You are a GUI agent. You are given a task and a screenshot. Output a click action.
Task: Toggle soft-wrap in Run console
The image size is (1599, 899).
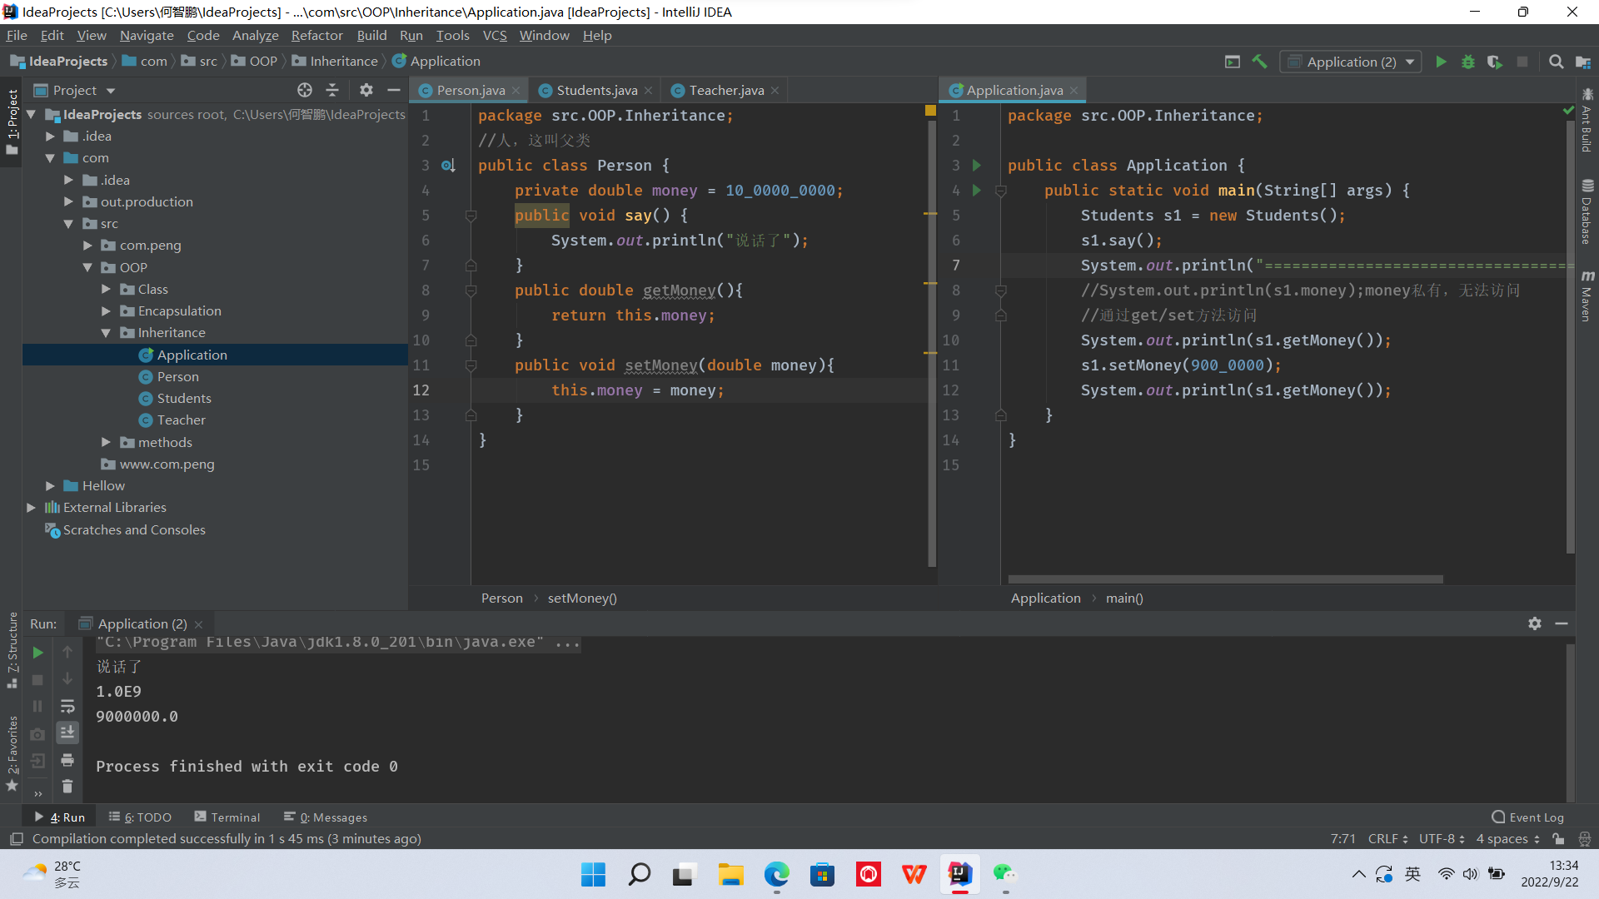click(67, 706)
